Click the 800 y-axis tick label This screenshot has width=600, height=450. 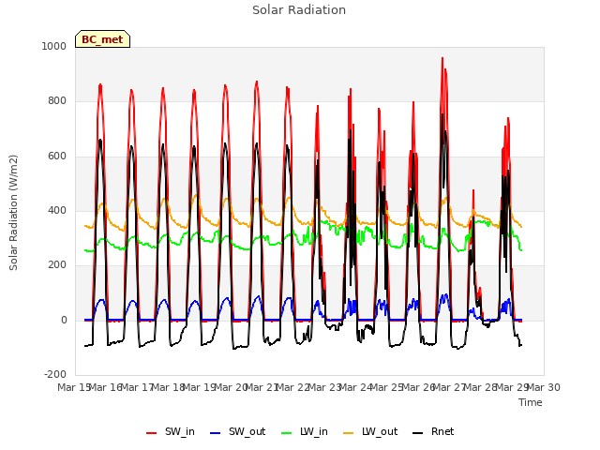click(57, 101)
